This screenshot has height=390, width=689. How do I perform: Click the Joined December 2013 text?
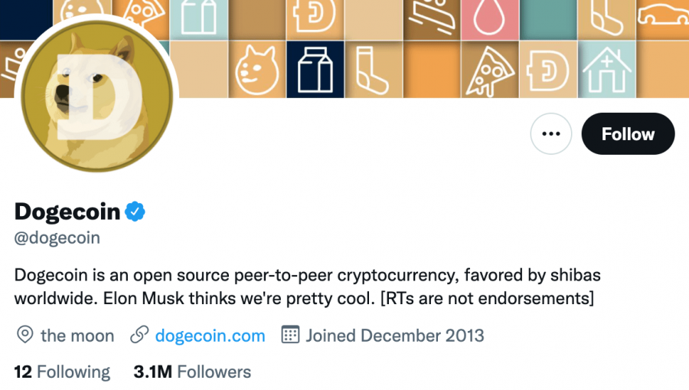(x=394, y=336)
